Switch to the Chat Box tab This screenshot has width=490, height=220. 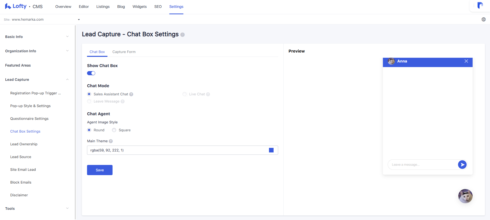click(x=97, y=52)
